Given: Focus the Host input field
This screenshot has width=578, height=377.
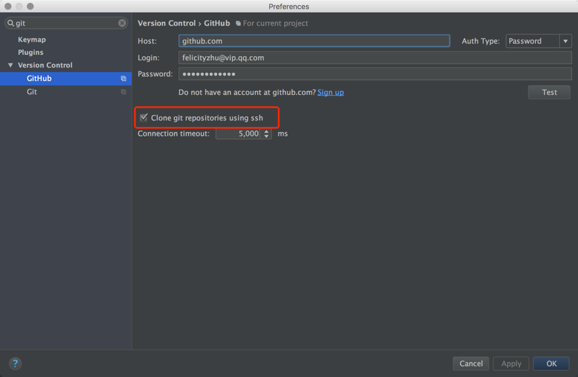Looking at the screenshot, I should (x=314, y=41).
